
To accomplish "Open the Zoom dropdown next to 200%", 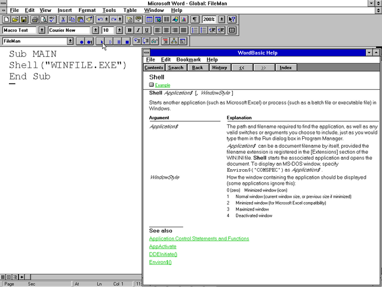I will pyautogui.click(x=221, y=19).
